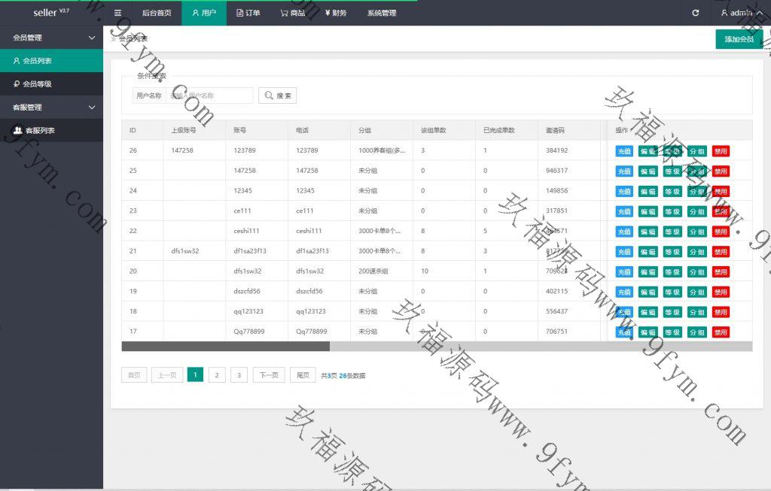Disable user 123789 with 禁用 button

pyautogui.click(x=721, y=151)
